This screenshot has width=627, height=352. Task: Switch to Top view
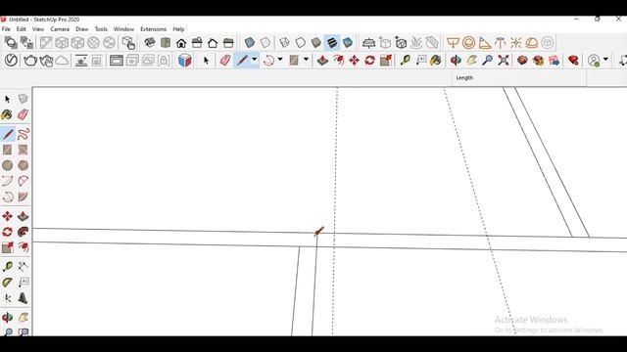166,43
